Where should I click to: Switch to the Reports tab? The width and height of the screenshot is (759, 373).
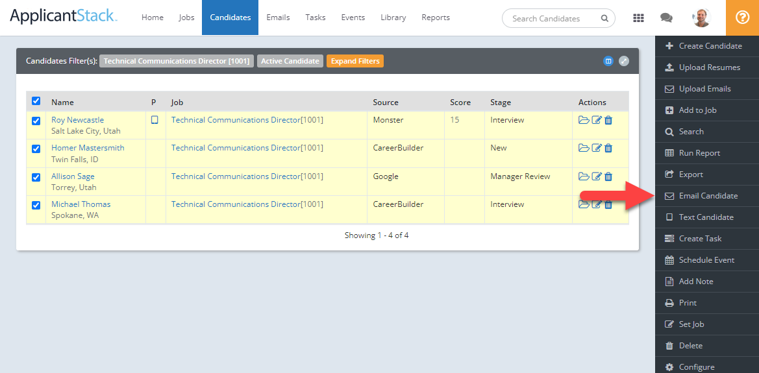pos(435,18)
